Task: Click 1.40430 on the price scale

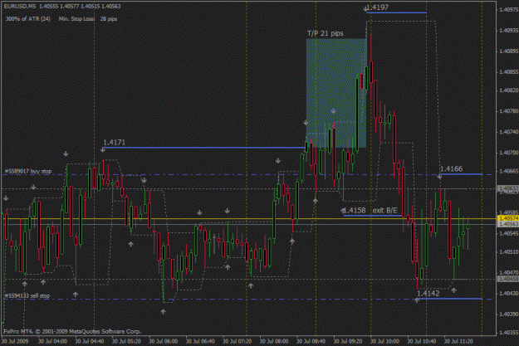Action: click(508, 294)
